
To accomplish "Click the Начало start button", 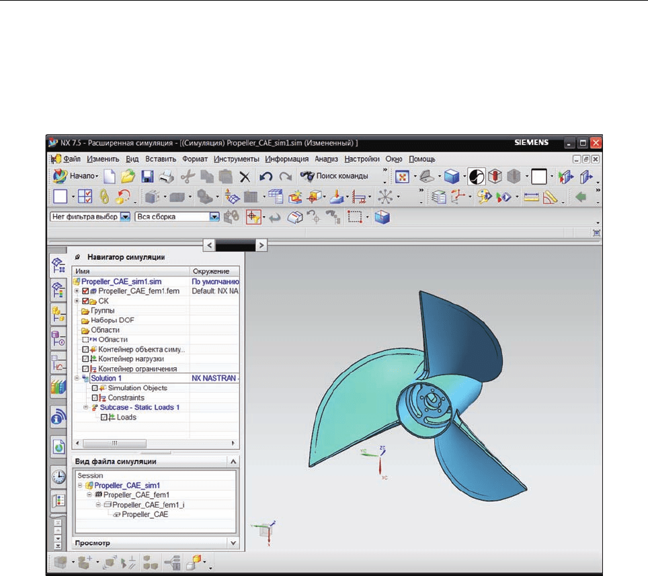I will pos(76,176).
